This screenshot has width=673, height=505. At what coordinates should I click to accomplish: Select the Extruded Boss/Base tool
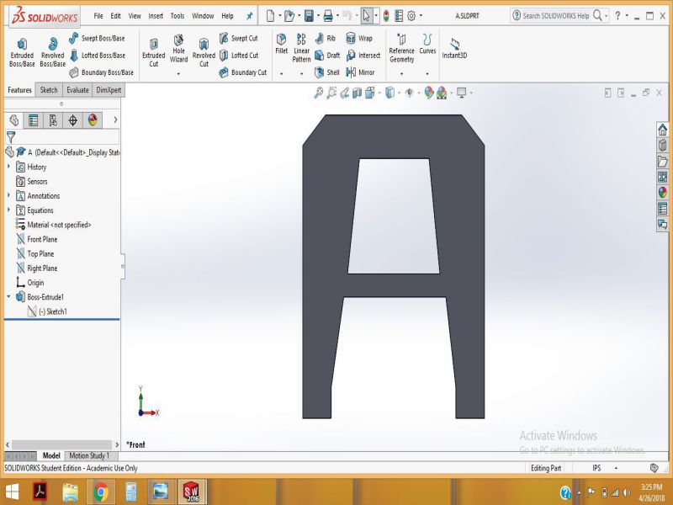(22, 52)
